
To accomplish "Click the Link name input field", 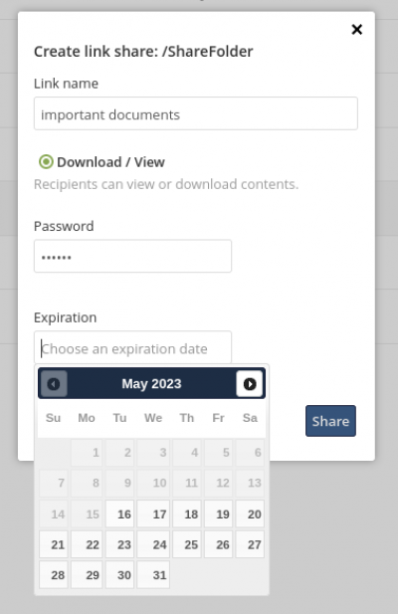I will click(x=196, y=113).
